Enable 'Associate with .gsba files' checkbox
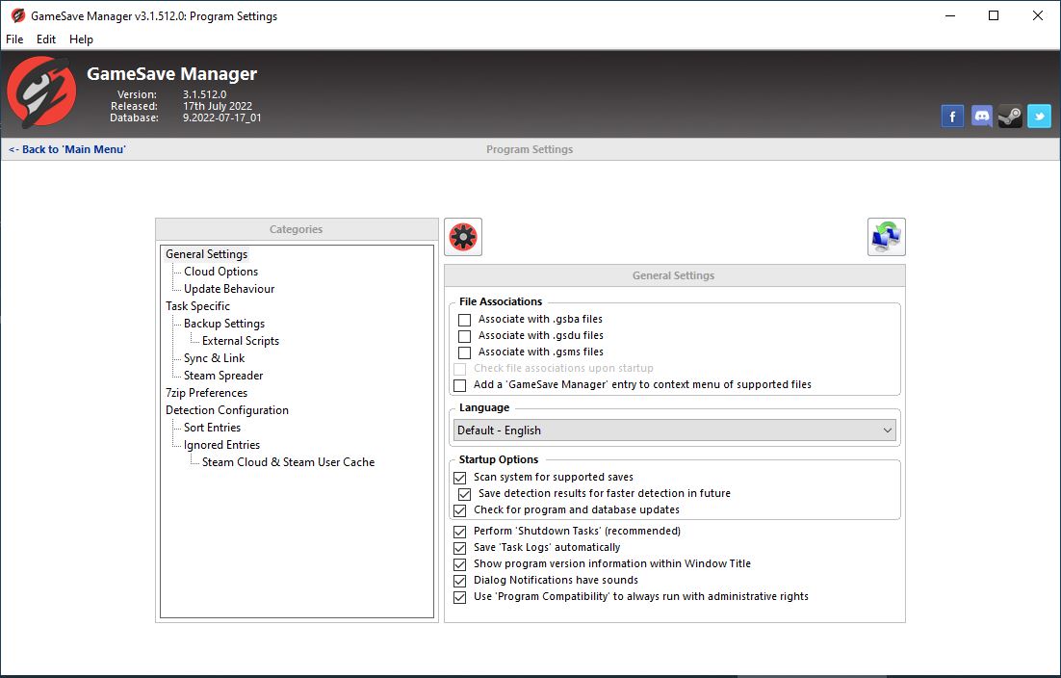 point(464,320)
